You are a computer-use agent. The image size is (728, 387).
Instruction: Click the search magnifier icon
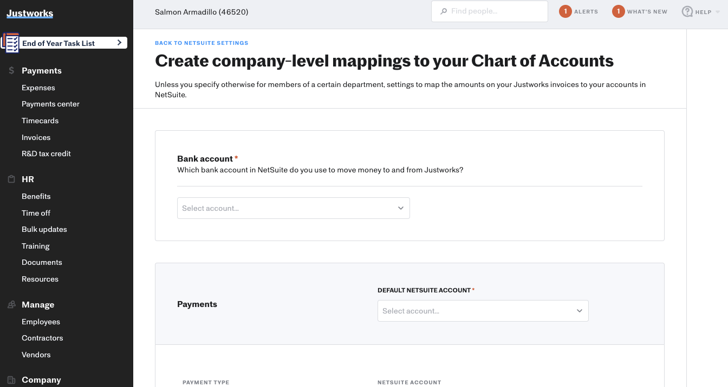tap(444, 11)
